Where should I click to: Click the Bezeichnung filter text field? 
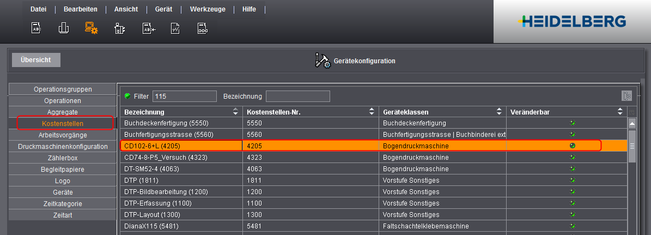pos(297,96)
